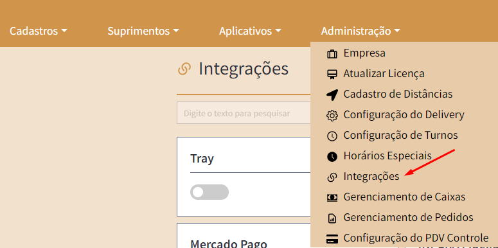The width and height of the screenshot is (498, 248).
Task: Click the briefcase icon beside Empresa
Action: pyautogui.click(x=332, y=54)
